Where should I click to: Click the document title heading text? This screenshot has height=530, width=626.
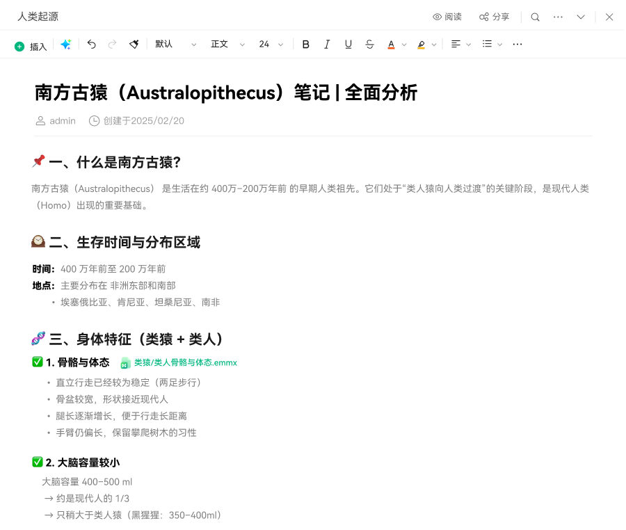226,93
